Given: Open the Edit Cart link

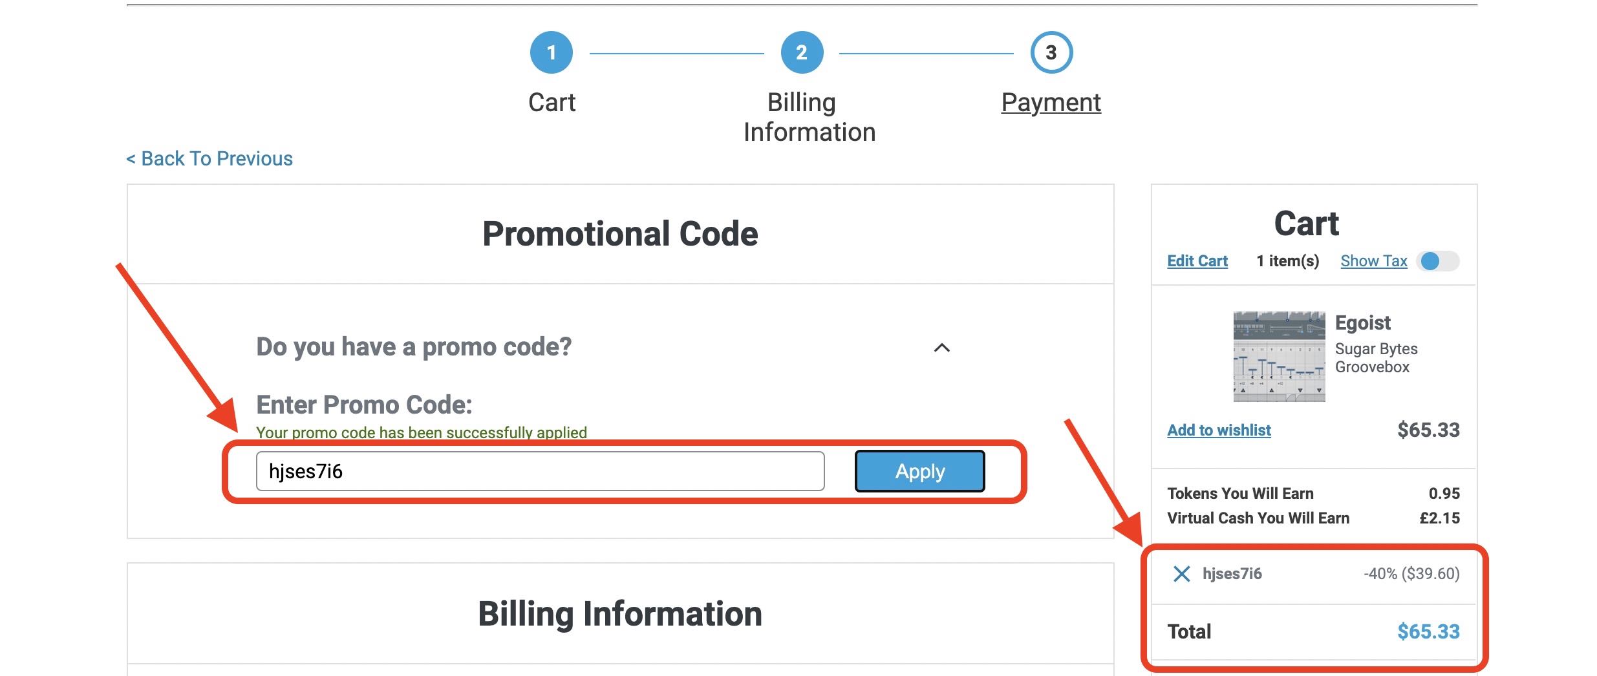Looking at the screenshot, I should [1197, 261].
